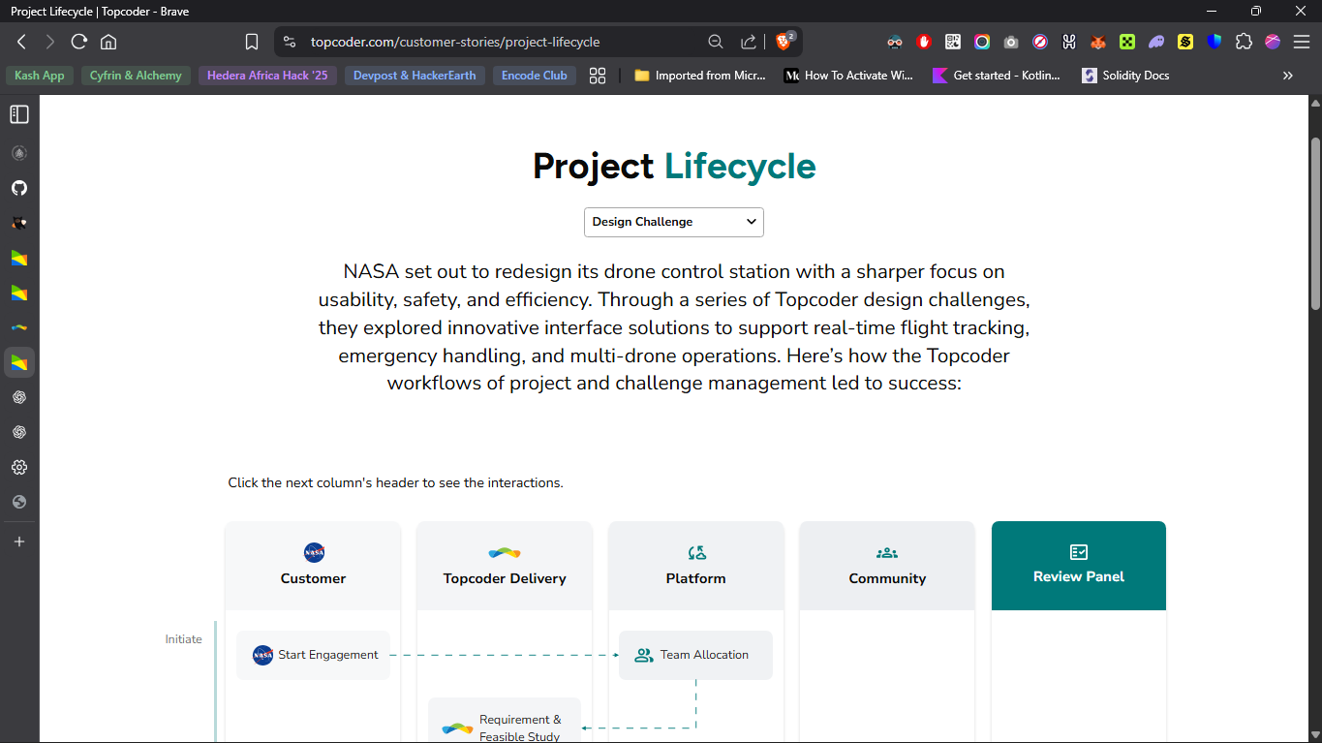The image size is (1322, 743).
Task: Click the Brave Shields lion icon
Action: click(x=784, y=42)
